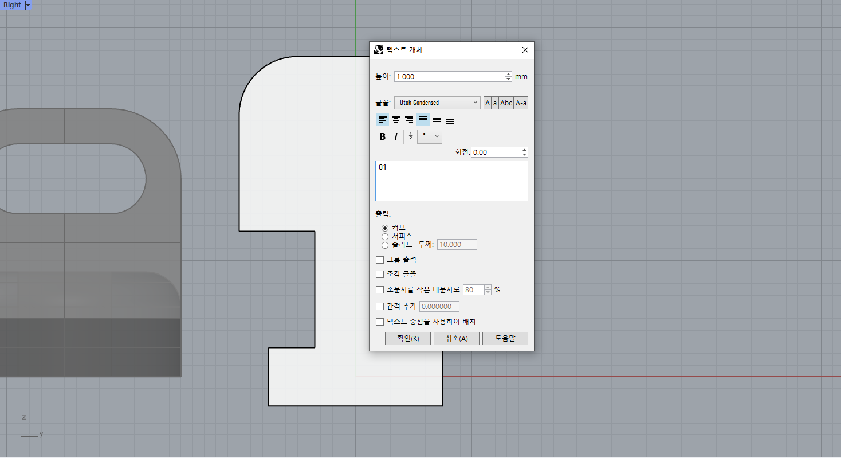Screen dimensions: 841x458
Task: Click the ½ stacked fraction icon
Action: pos(410,136)
